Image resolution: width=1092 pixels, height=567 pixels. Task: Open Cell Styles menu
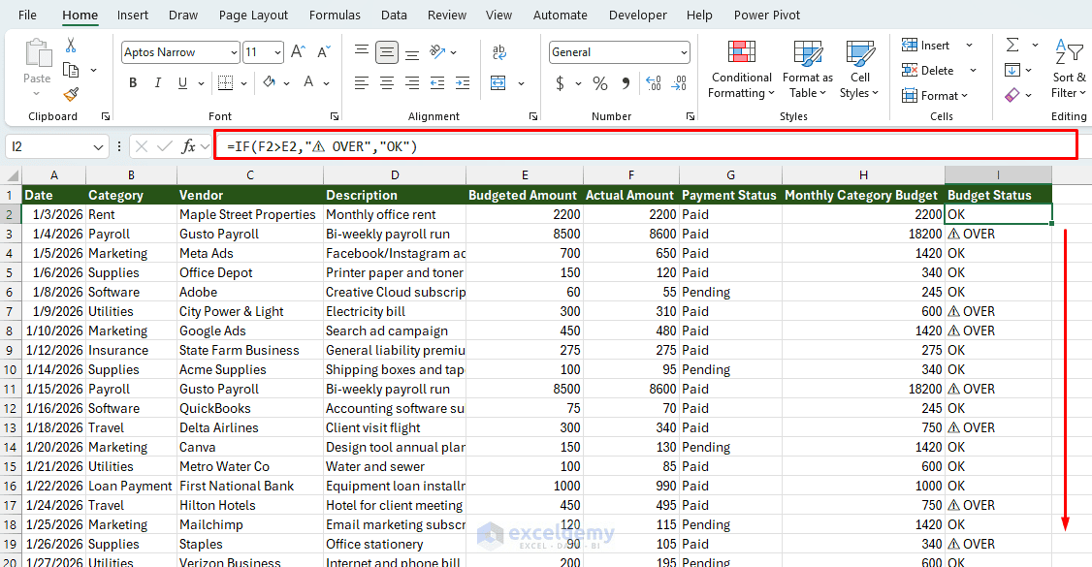[859, 70]
